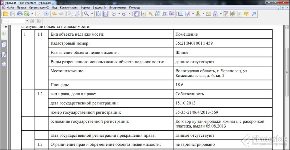Screen dimensions: 290x150
Task: Click the Print icon
Action: point(20,14)
